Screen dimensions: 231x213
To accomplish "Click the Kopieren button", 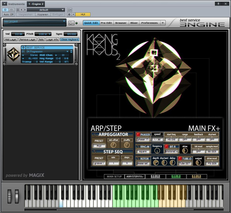I will click(x=43, y=14).
